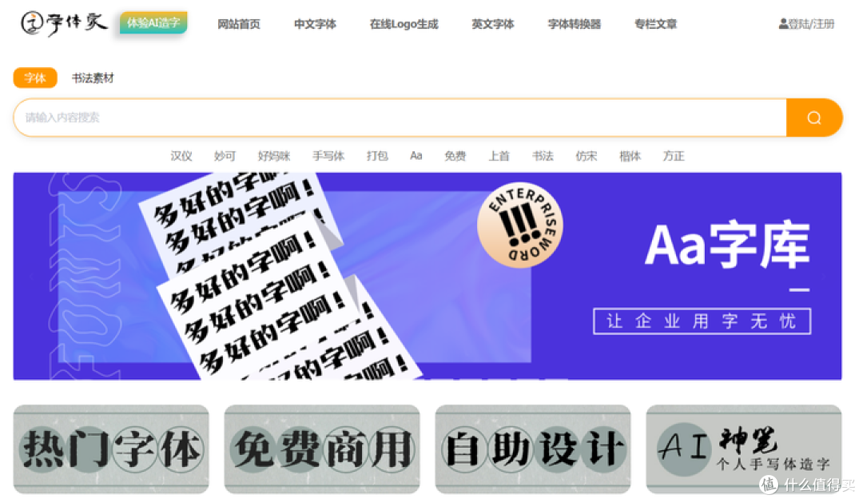Click the 字体家 site logo
The height and width of the screenshot is (503, 863).
tap(64, 23)
